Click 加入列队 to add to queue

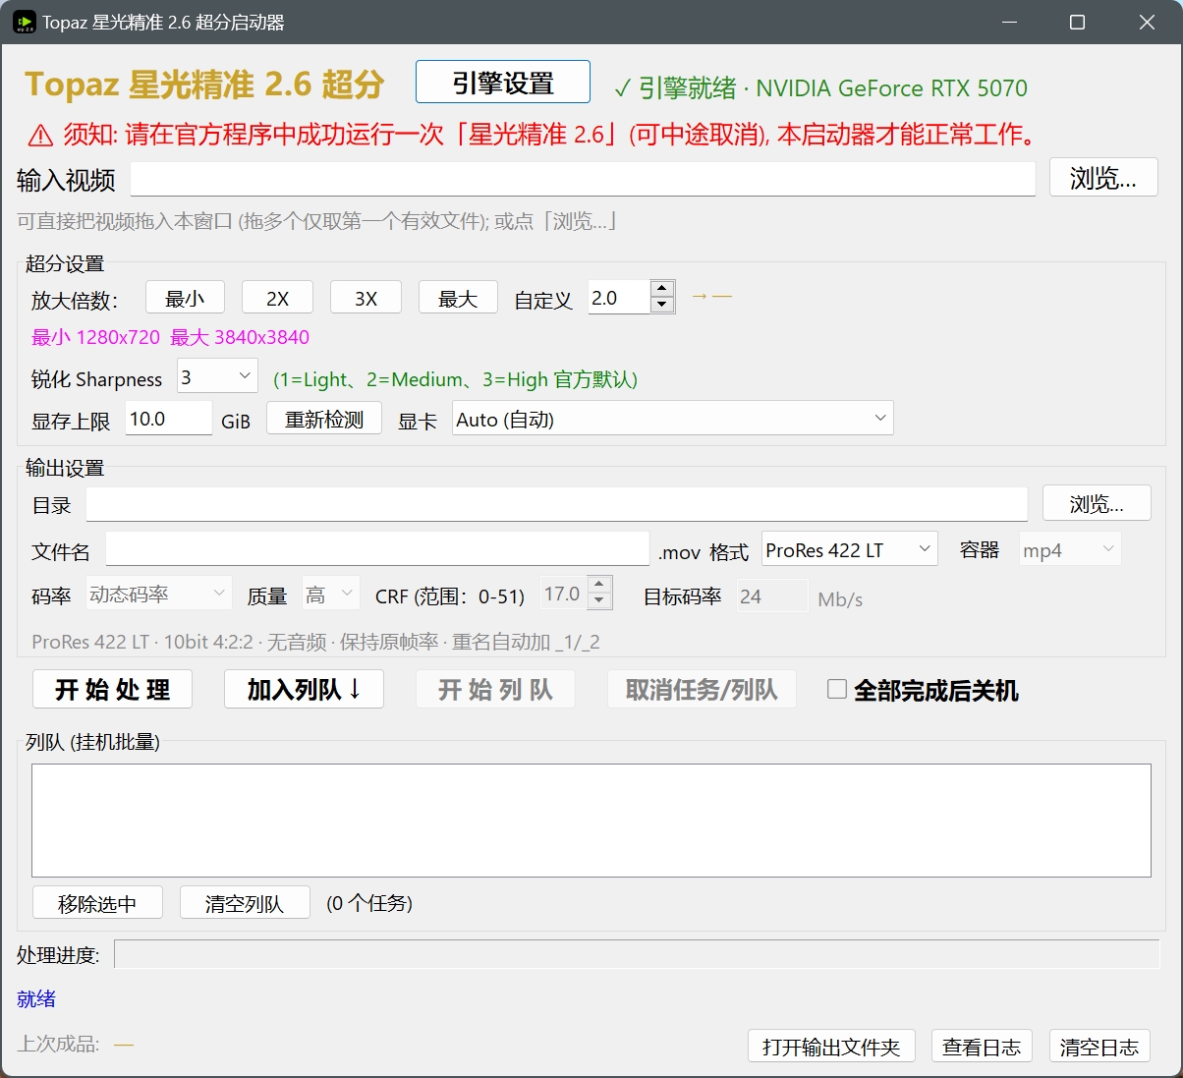pos(304,689)
